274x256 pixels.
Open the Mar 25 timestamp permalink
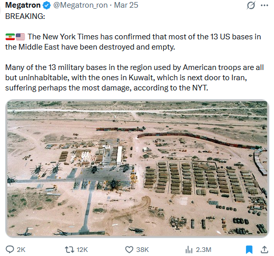pos(126,5)
